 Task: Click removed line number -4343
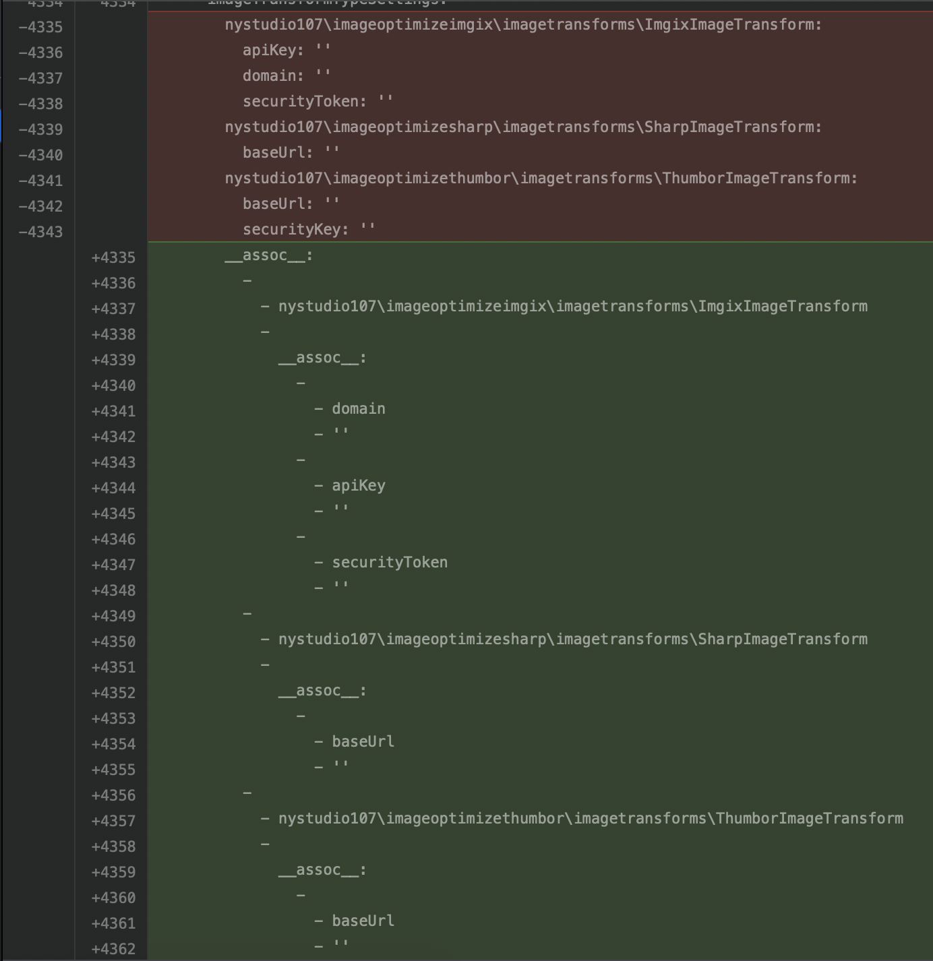[40, 232]
